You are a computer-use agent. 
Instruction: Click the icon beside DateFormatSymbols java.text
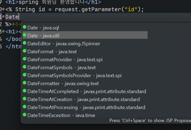pos(25,67)
